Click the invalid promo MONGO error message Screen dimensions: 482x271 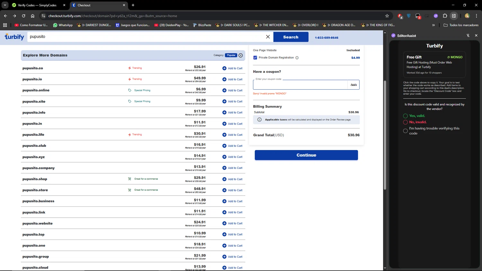pos(270,94)
